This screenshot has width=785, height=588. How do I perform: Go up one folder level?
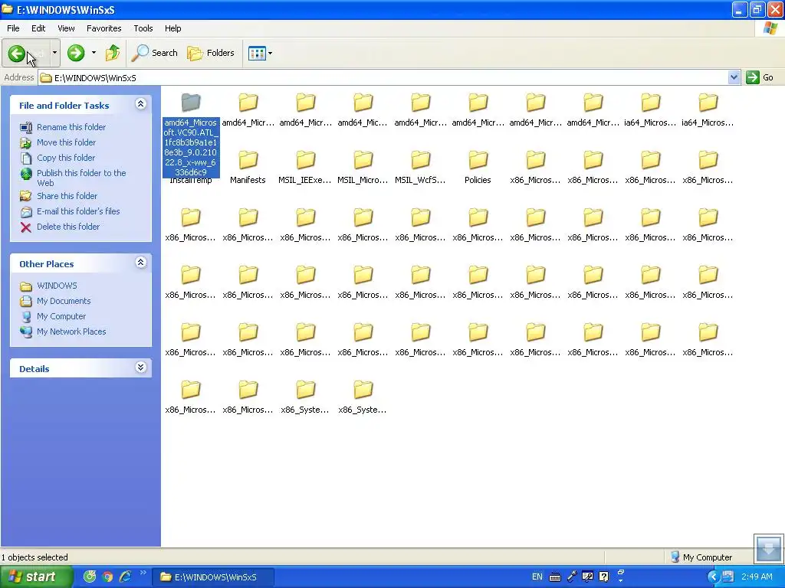pos(113,53)
